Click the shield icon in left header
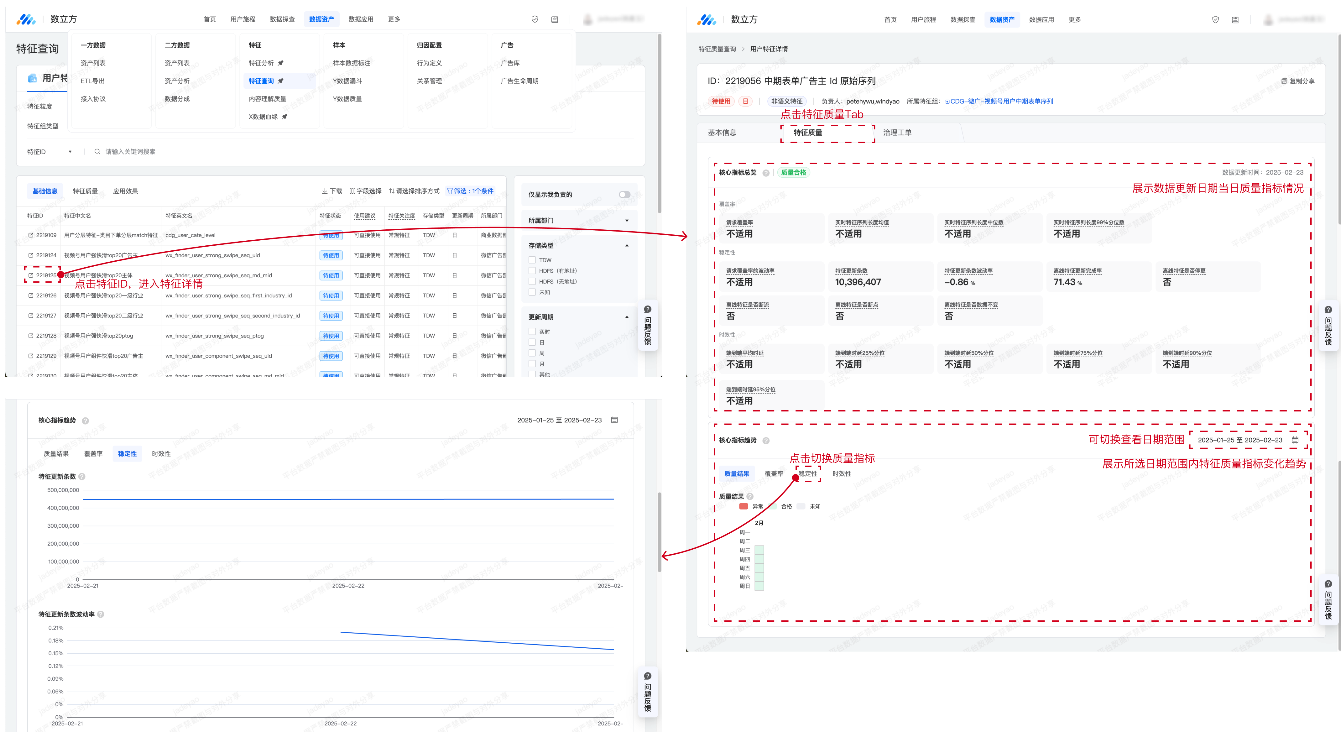 coord(535,19)
